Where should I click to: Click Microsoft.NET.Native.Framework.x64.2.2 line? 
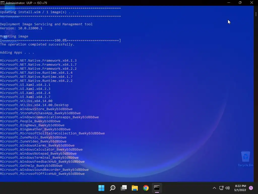tap(38, 69)
